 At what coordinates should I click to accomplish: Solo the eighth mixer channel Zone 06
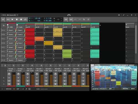74,81
